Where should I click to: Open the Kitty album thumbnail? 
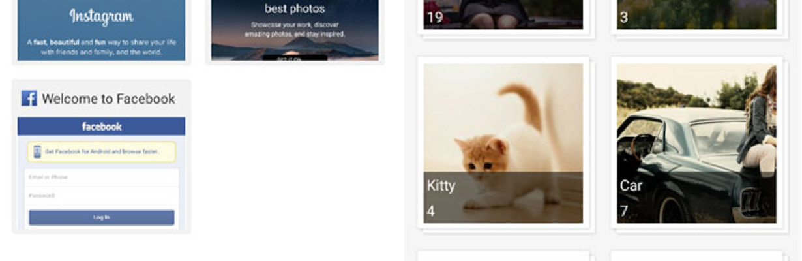[x=503, y=143]
